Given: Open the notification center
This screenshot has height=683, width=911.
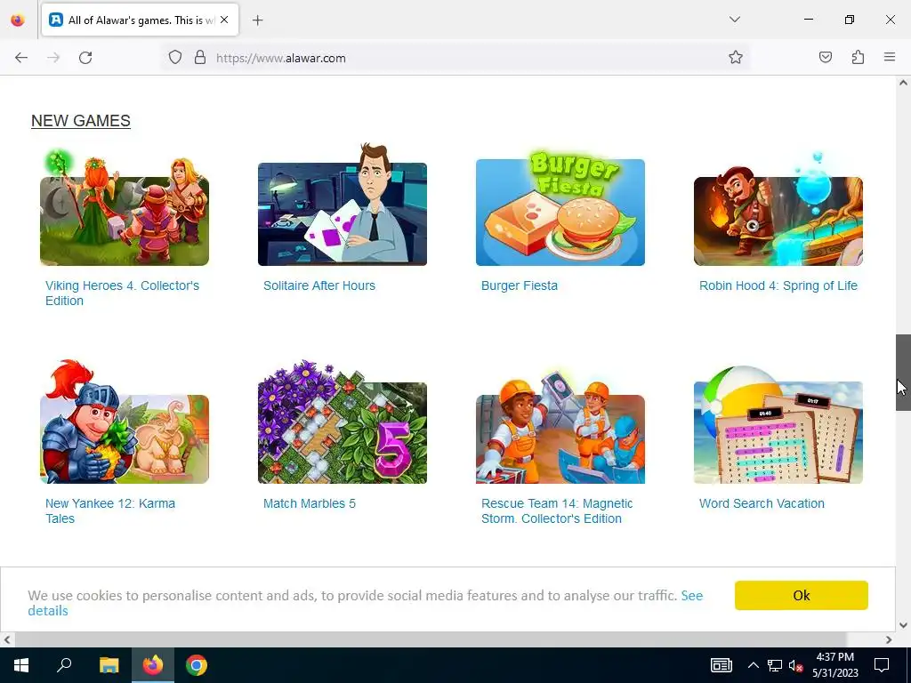Looking at the screenshot, I should pos(882,665).
